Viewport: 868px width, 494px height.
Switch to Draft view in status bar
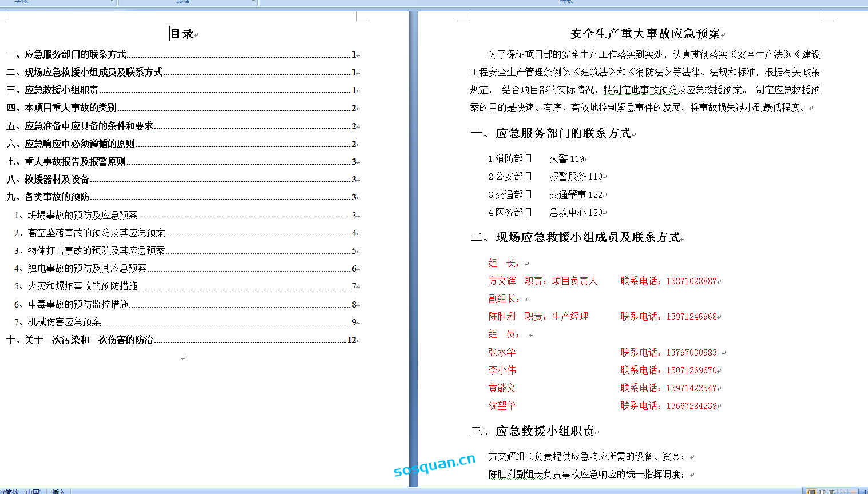pyautogui.click(x=853, y=491)
